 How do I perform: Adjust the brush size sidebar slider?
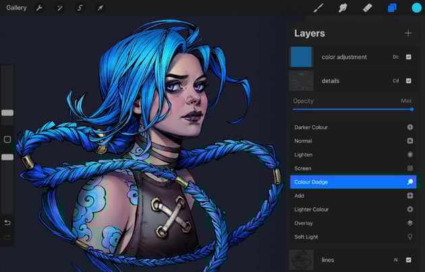point(7,113)
